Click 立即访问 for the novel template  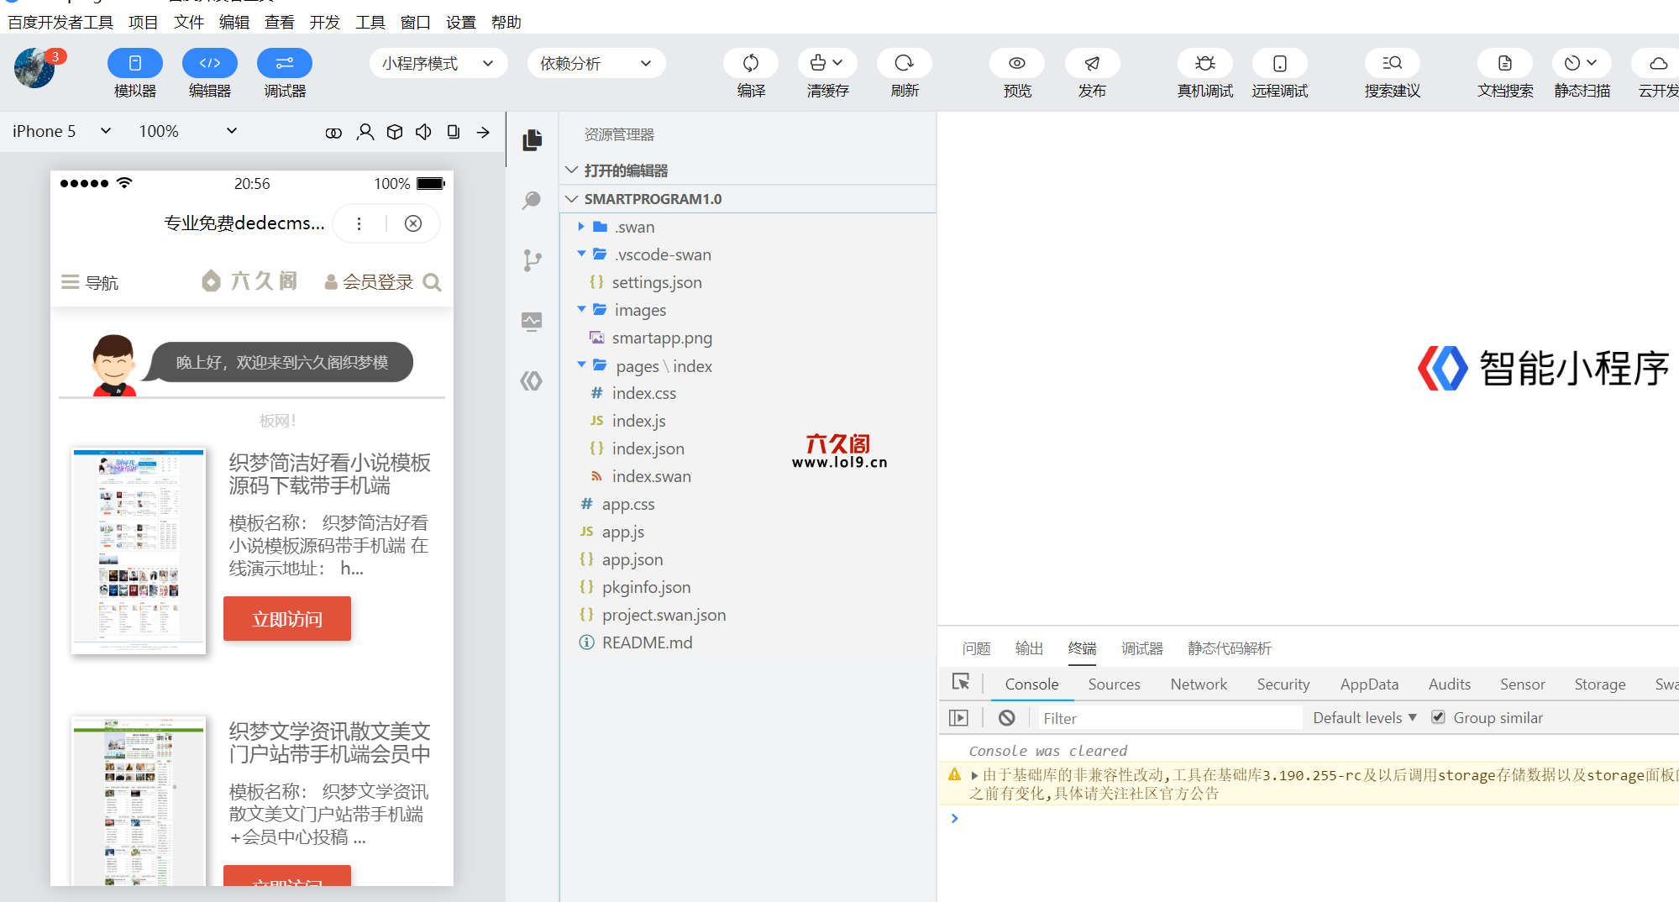287,619
